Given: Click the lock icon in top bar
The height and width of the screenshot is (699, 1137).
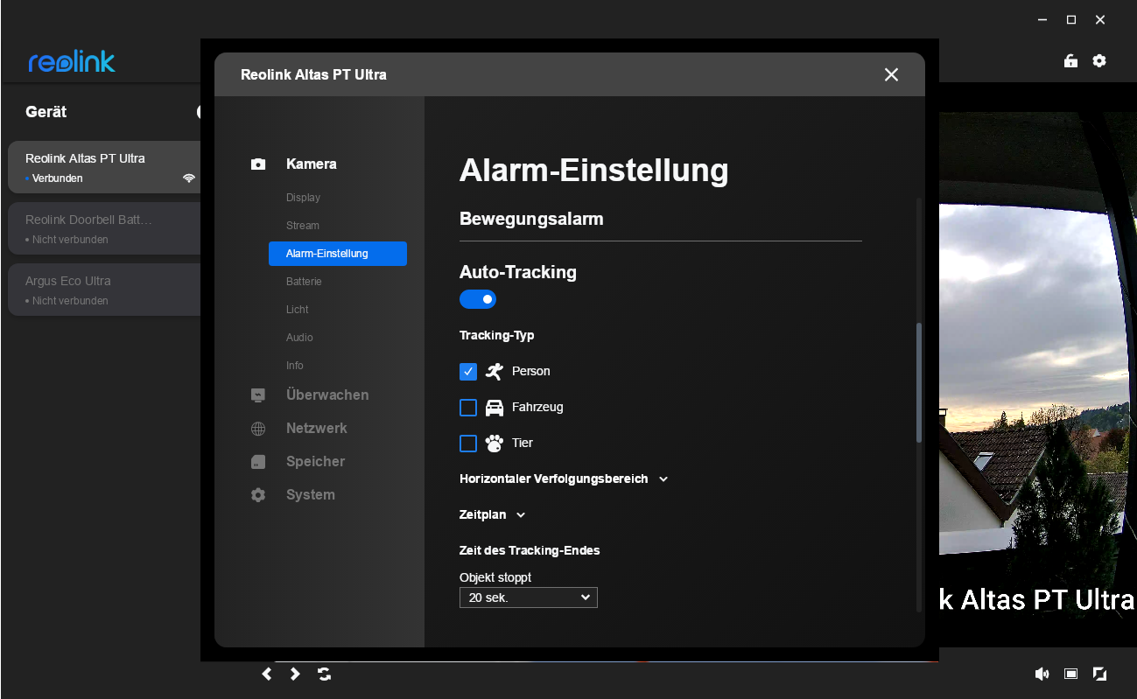Looking at the screenshot, I should click(1070, 61).
